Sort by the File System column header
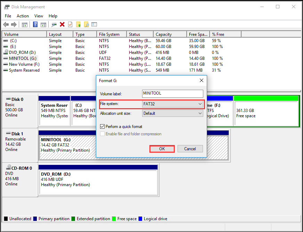Screen dimensions: 303x232 [112, 34]
